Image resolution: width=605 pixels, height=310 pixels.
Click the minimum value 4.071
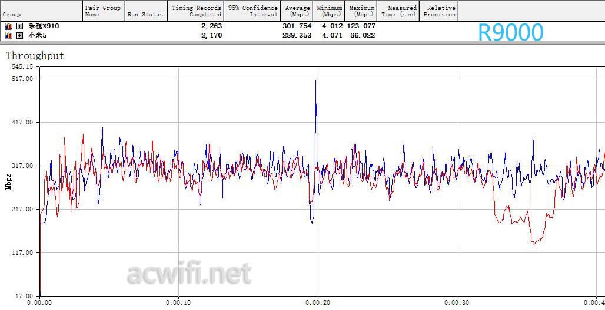(x=332, y=35)
